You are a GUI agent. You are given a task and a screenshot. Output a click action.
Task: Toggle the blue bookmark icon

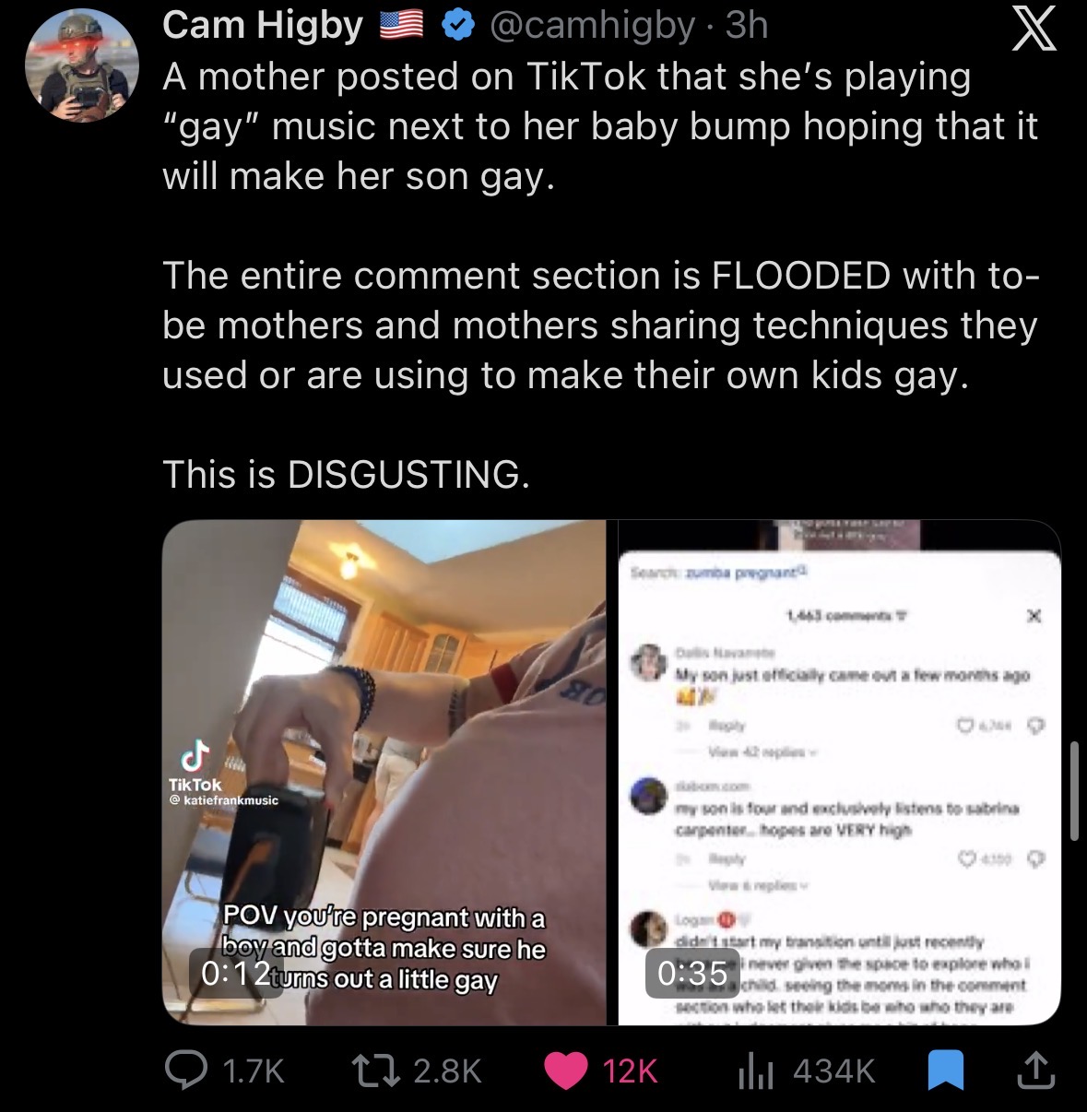(x=945, y=1071)
